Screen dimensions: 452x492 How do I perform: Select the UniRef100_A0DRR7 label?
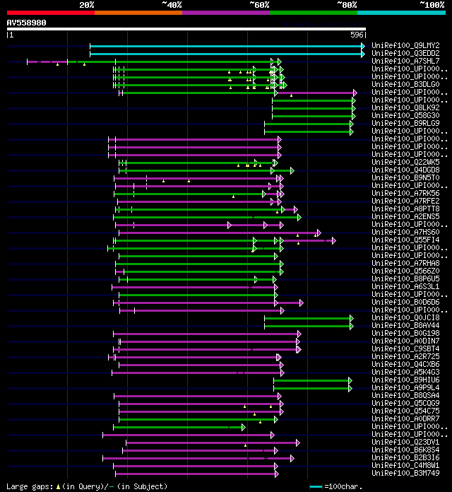tap(405, 418)
